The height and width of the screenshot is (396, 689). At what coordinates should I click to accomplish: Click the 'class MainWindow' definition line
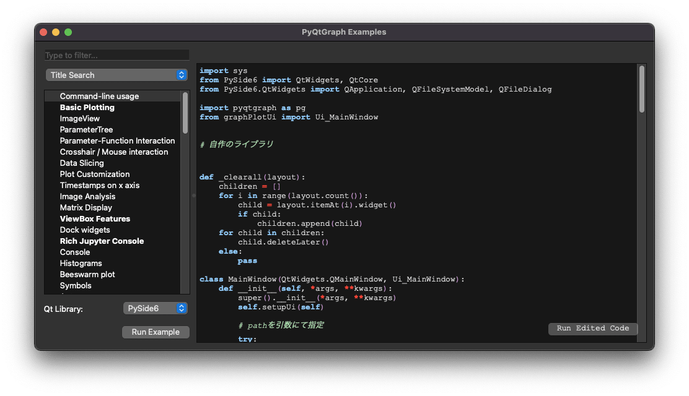point(331,279)
